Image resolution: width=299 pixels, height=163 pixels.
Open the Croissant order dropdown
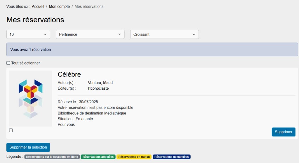(164, 34)
